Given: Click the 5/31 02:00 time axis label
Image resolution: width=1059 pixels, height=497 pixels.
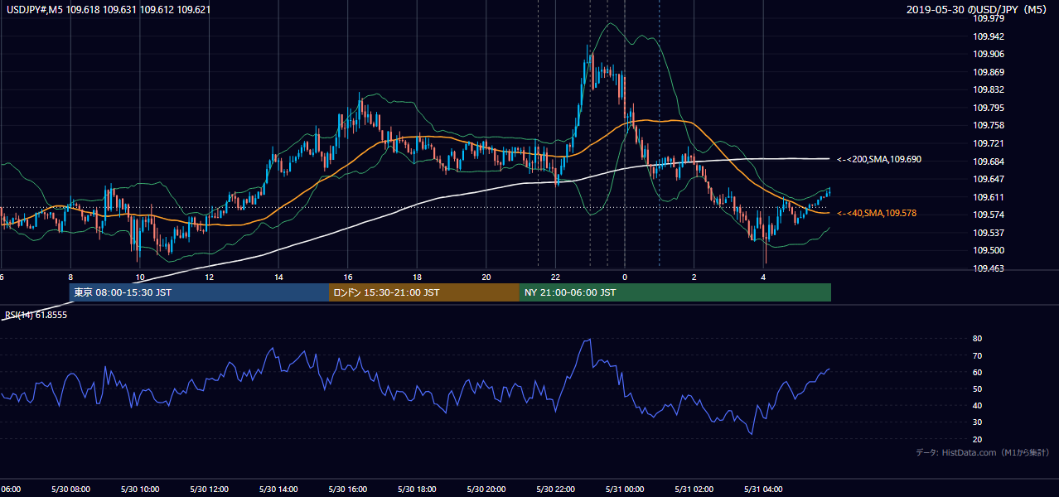Looking at the screenshot, I should coord(694,490).
